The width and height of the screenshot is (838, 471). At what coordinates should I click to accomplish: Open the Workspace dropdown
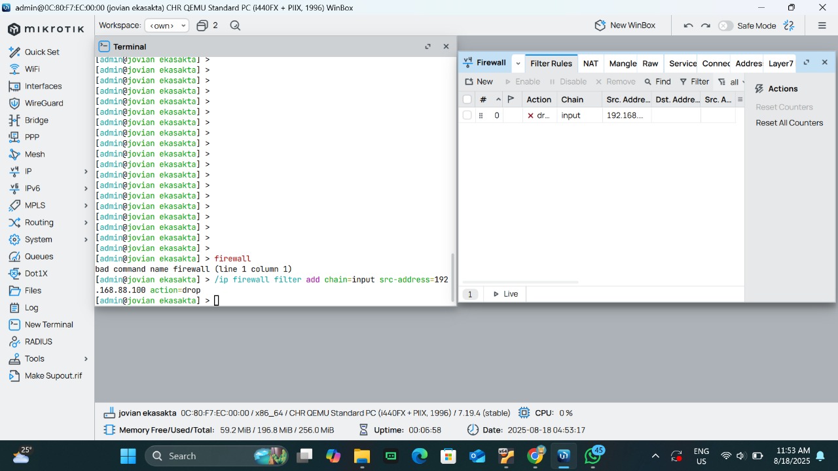coord(167,26)
